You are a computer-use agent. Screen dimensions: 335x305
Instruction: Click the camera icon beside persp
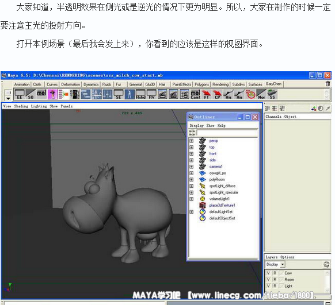click(202, 141)
